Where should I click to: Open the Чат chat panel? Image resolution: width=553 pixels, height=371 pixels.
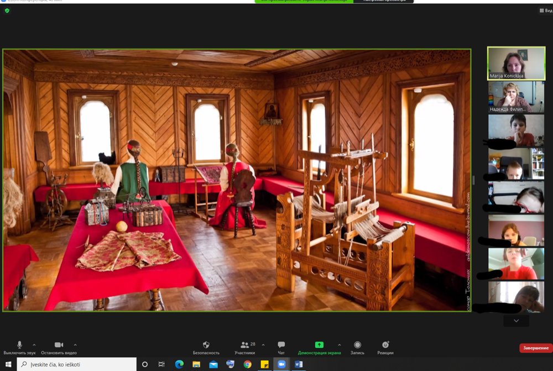click(x=281, y=347)
